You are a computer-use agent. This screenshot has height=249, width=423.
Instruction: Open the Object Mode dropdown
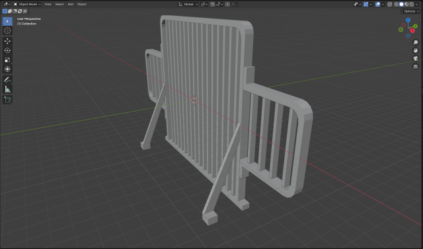click(27, 4)
